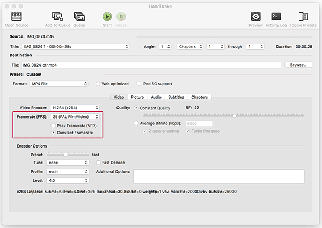Click the destination File name field

[151, 65]
